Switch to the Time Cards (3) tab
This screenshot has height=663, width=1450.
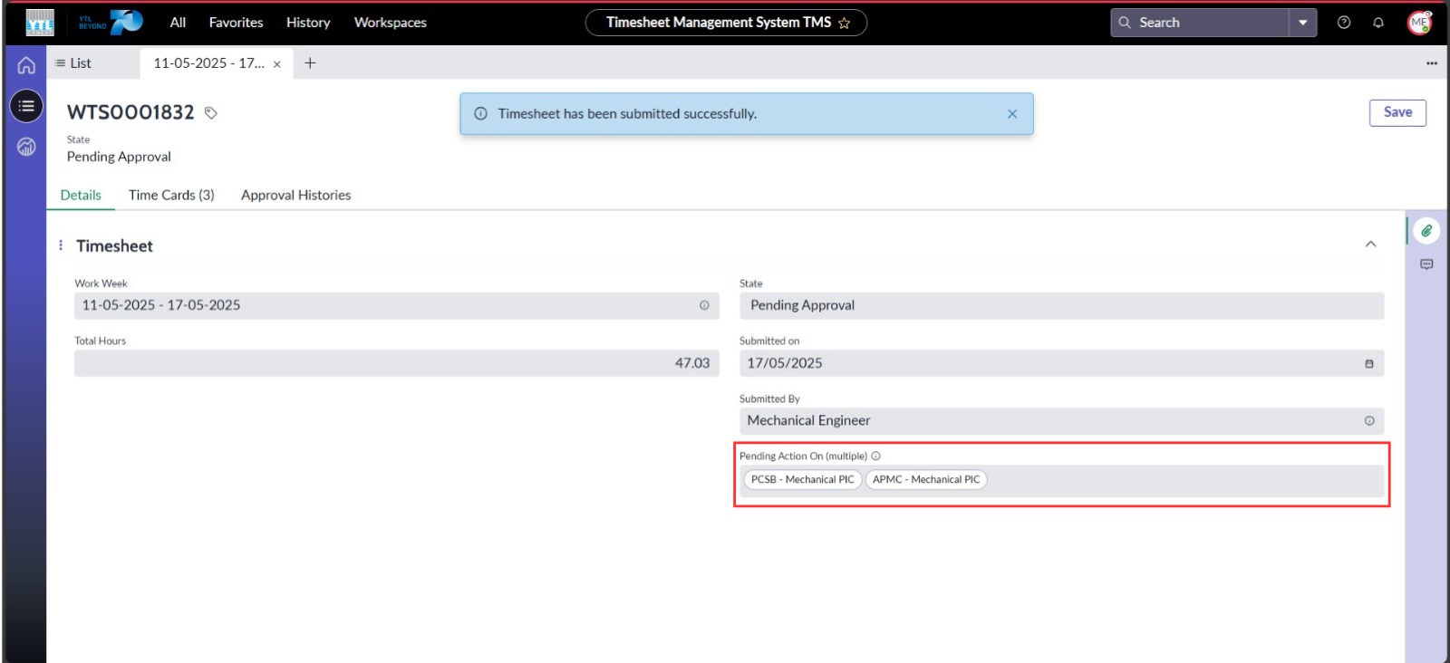point(171,195)
